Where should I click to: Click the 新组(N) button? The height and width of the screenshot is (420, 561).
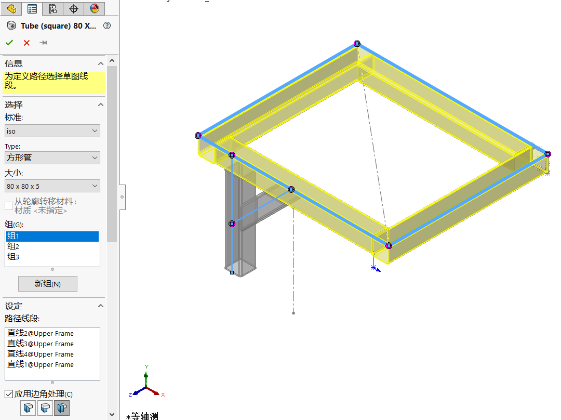pyautogui.click(x=48, y=283)
